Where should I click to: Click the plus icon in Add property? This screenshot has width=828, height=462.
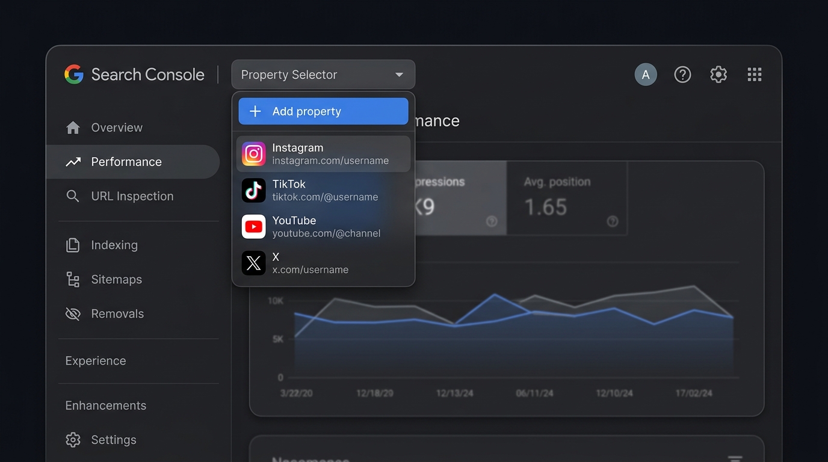pyautogui.click(x=255, y=111)
